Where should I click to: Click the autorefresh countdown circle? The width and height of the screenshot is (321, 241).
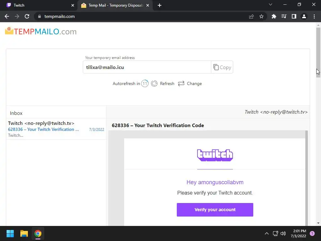(145, 83)
